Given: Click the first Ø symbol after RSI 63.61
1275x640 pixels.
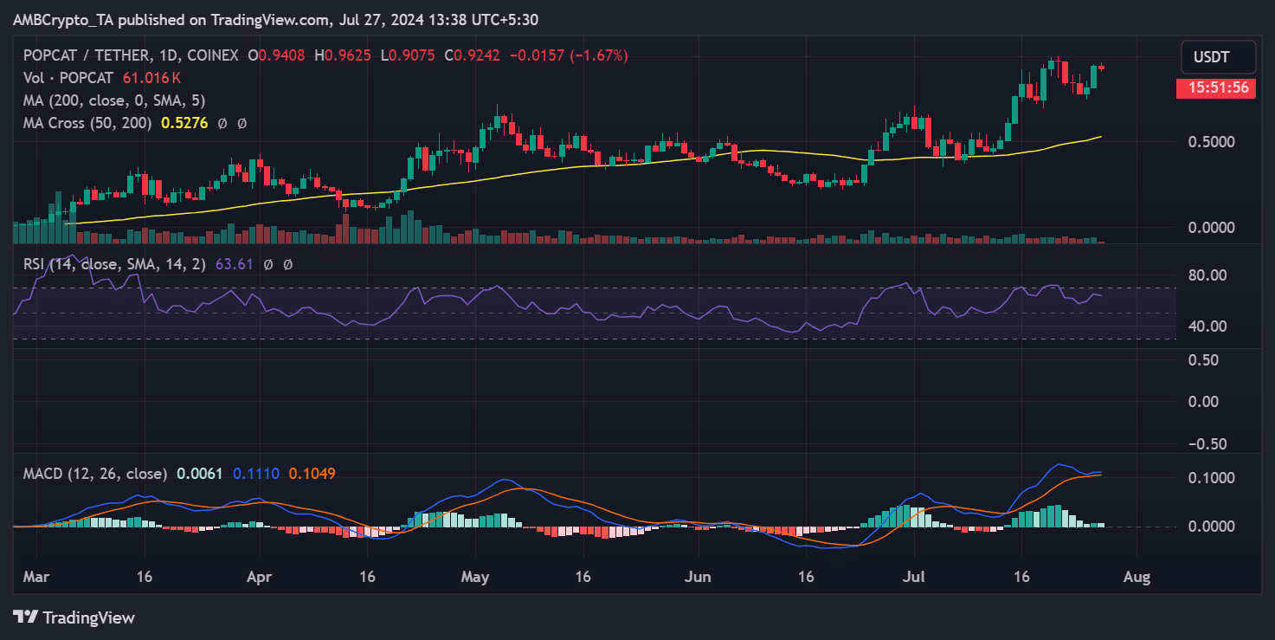Looking at the screenshot, I should coord(268,264).
